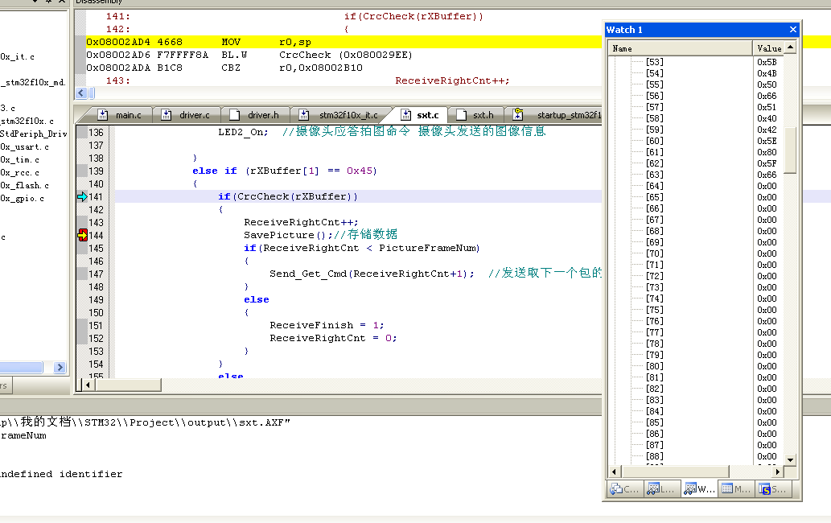Click value 0x5B of element [53]

767,62
